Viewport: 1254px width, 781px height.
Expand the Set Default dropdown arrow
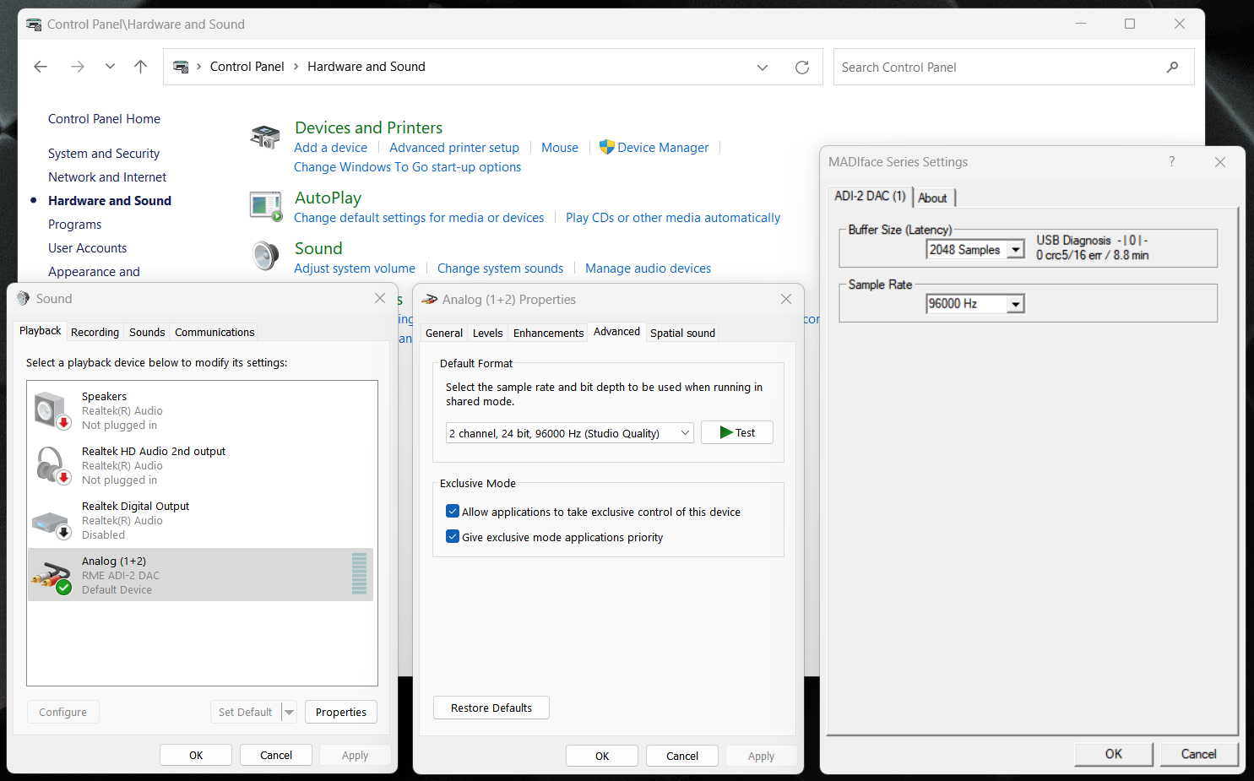point(289,712)
